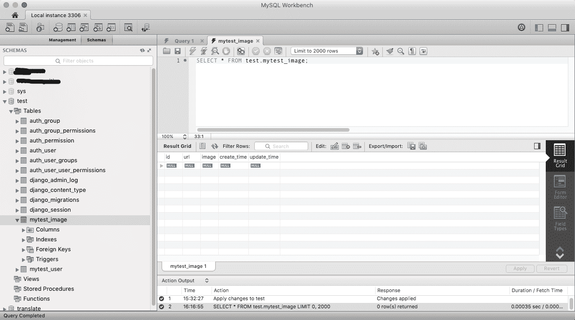The image size is (575, 320).
Task: Open the schema inspector icon
Action: pyautogui.click(x=40, y=28)
